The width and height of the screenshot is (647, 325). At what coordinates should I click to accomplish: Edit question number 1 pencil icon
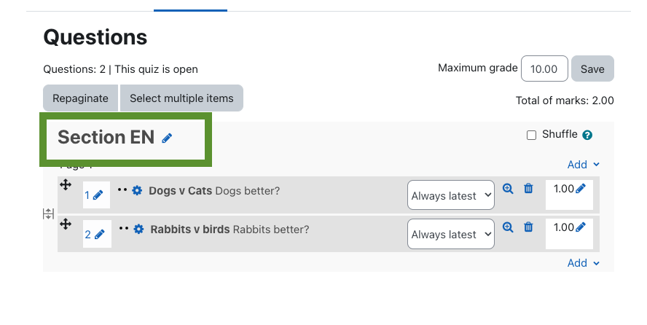coord(98,195)
